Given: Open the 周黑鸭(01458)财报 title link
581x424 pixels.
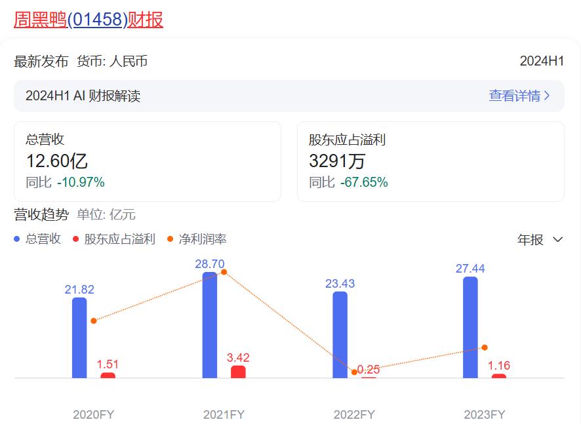Looking at the screenshot, I should [89, 20].
